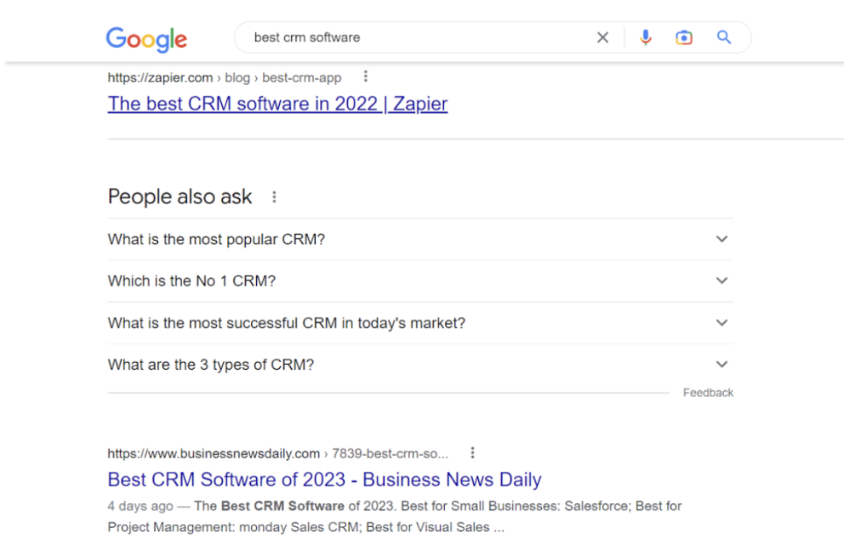844x556 pixels.
Task: Open the three-dot menu next to People also ask
Action: point(274,196)
